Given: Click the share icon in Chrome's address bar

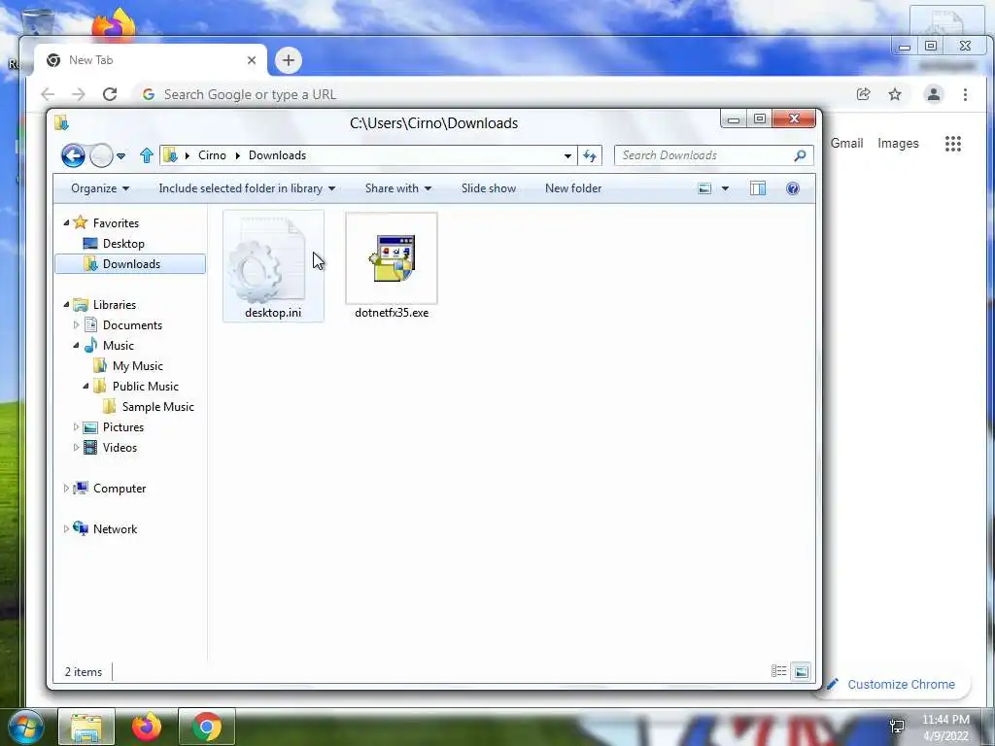Looking at the screenshot, I should 863,94.
